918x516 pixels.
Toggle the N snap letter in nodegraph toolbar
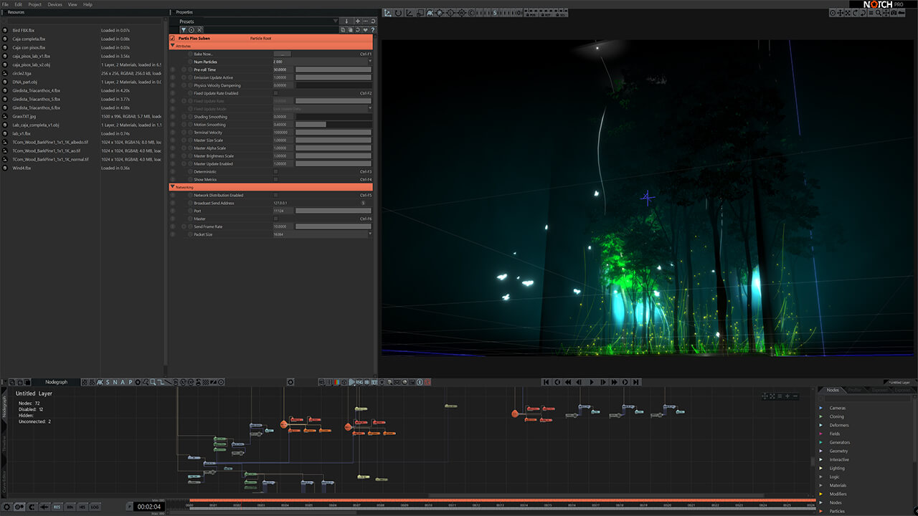tap(115, 382)
